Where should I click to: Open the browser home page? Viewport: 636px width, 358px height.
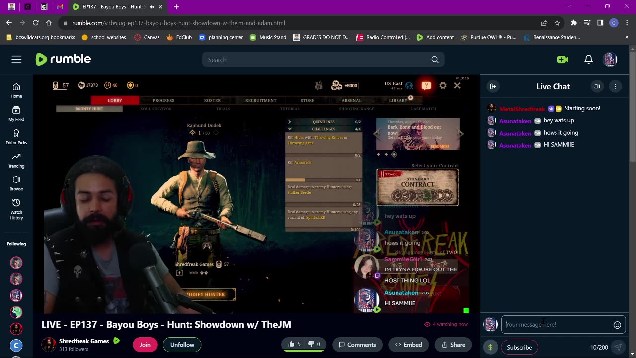[x=49, y=23]
